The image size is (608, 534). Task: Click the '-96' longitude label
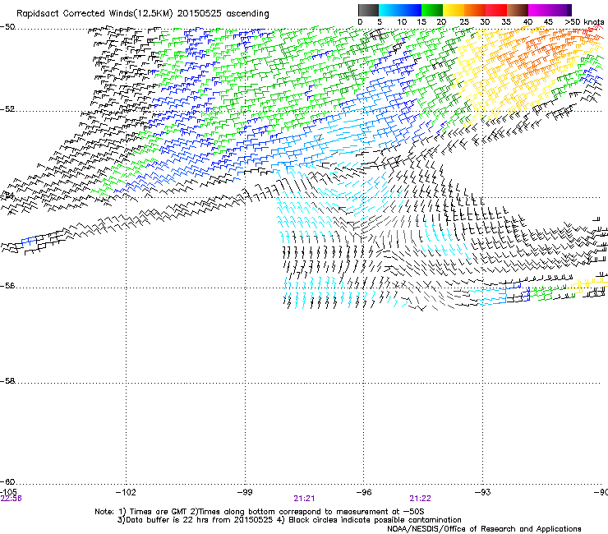(x=364, y=492)
